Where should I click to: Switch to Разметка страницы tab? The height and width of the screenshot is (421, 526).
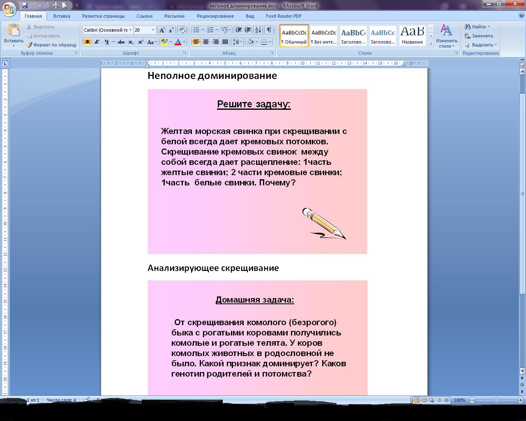pyautogui.click(x=103, y=16)
